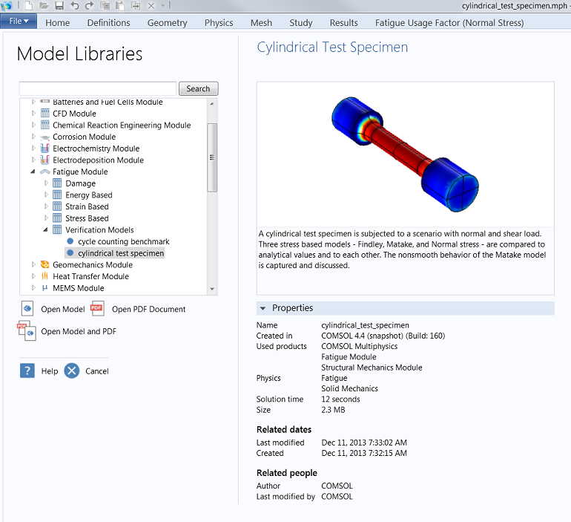Expand the Heat Transfer Module node
571x522 pixels.
pyautogui.click(x=33, y=276)
